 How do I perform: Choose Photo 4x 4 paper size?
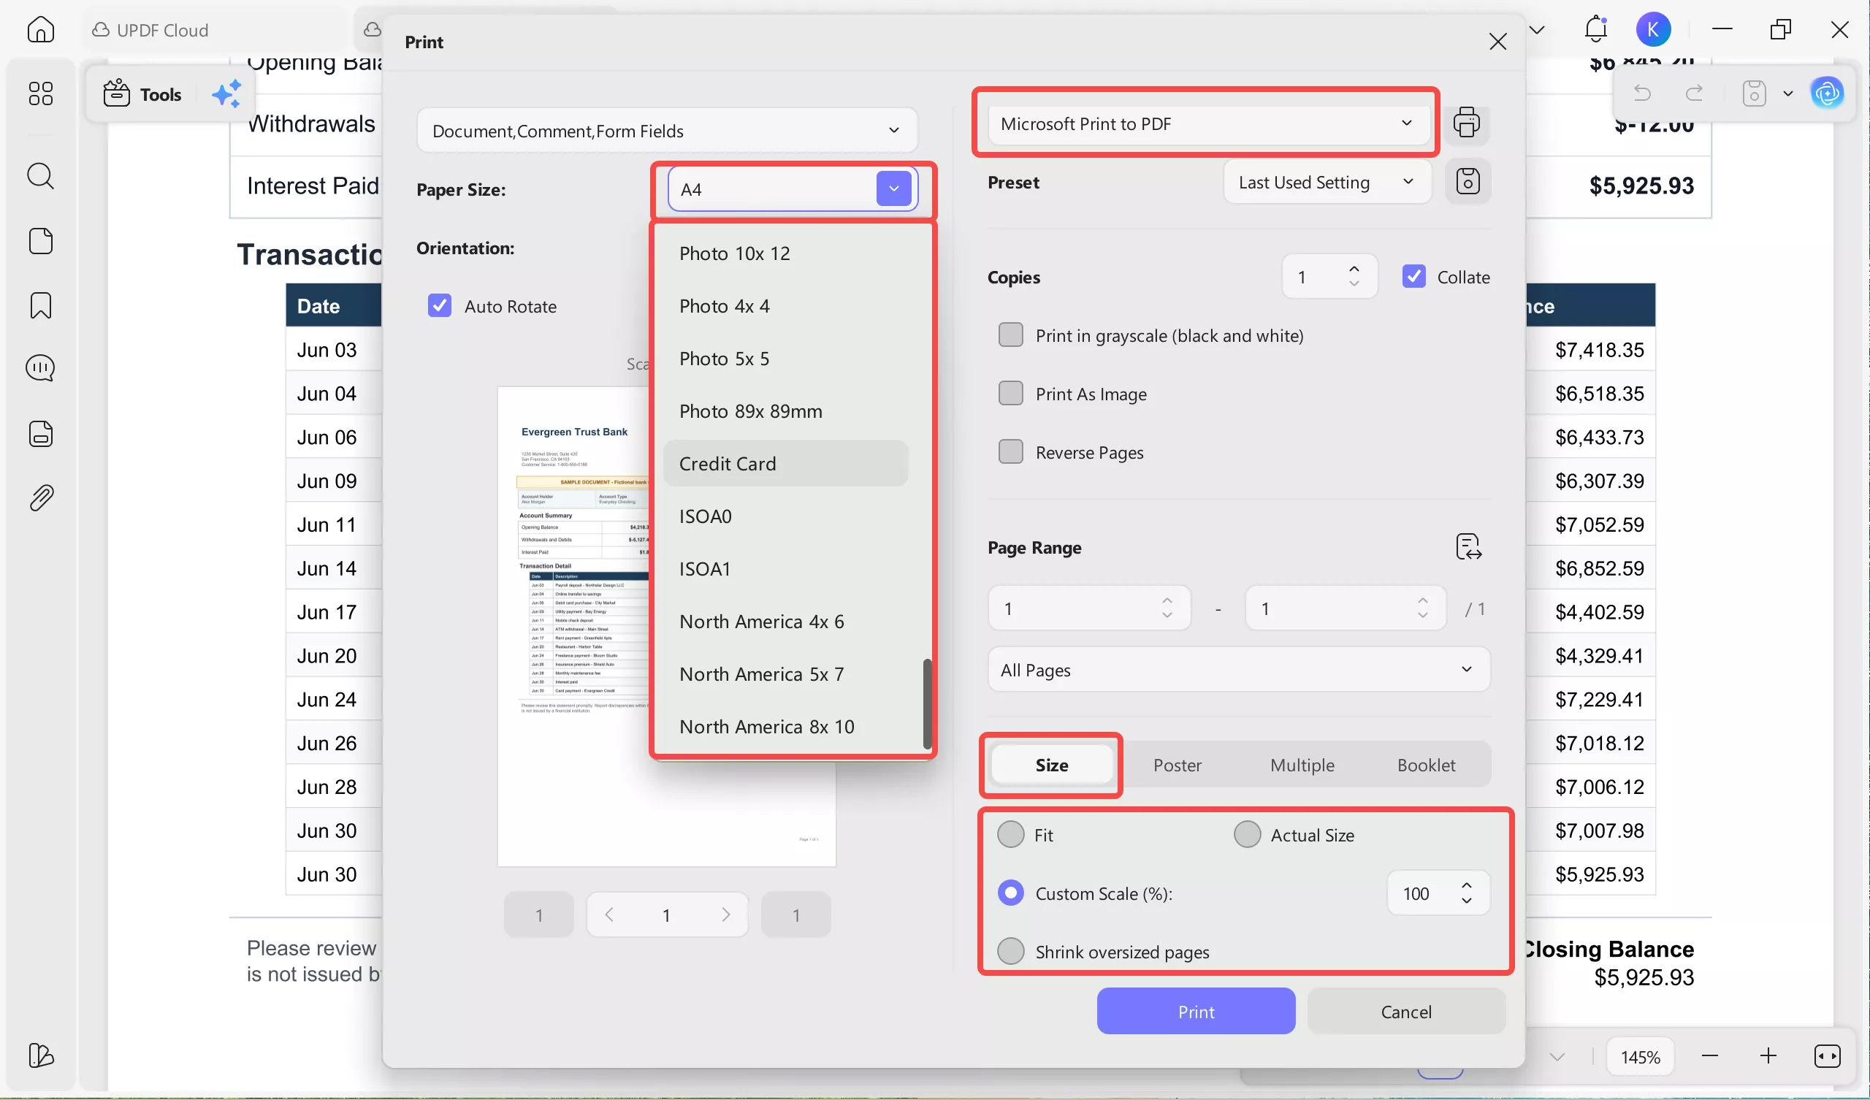tap(785, 306)
